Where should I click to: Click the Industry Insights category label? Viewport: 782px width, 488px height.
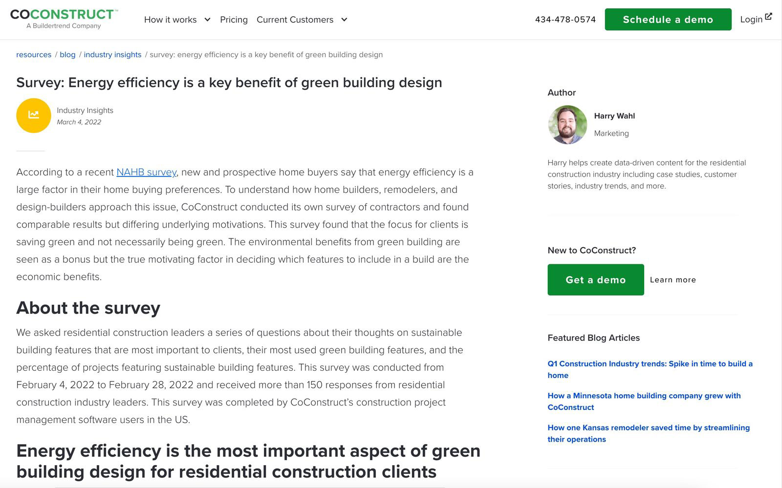85,110
